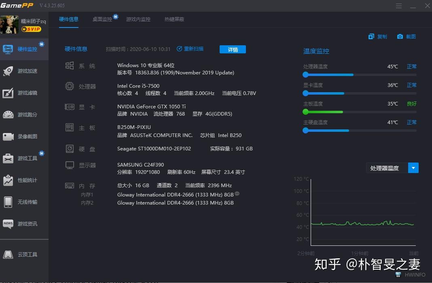Click the Intel Core i5-7500 text
The height and width of the screenshot is (283, 432).
pos(138,86)
